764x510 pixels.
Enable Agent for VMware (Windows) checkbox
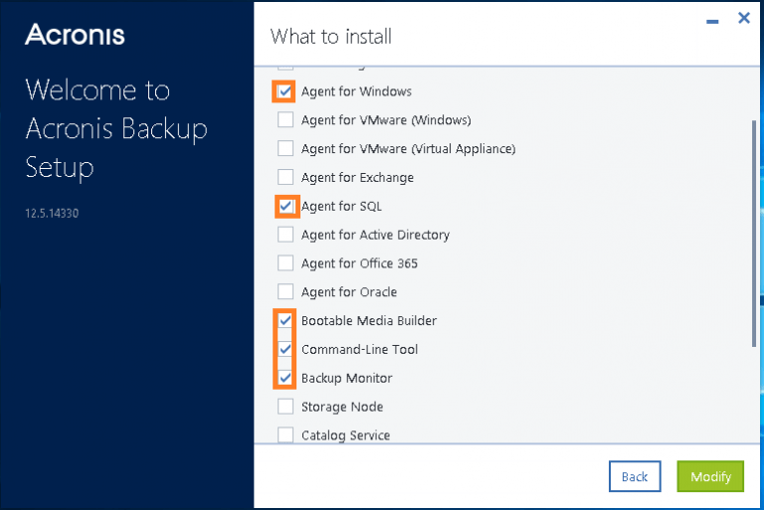tap(286, 120)
